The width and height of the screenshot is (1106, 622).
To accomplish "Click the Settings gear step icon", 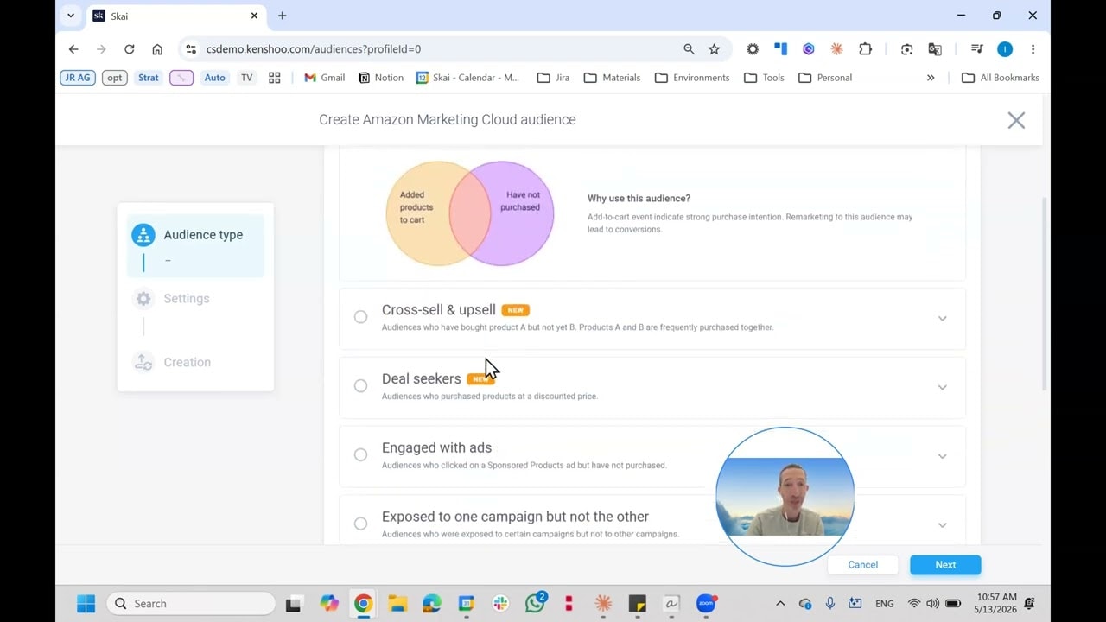I will 143,299.
